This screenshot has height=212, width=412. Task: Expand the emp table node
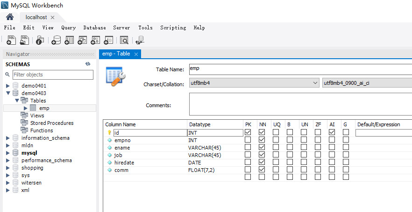[x=26, y=108]
